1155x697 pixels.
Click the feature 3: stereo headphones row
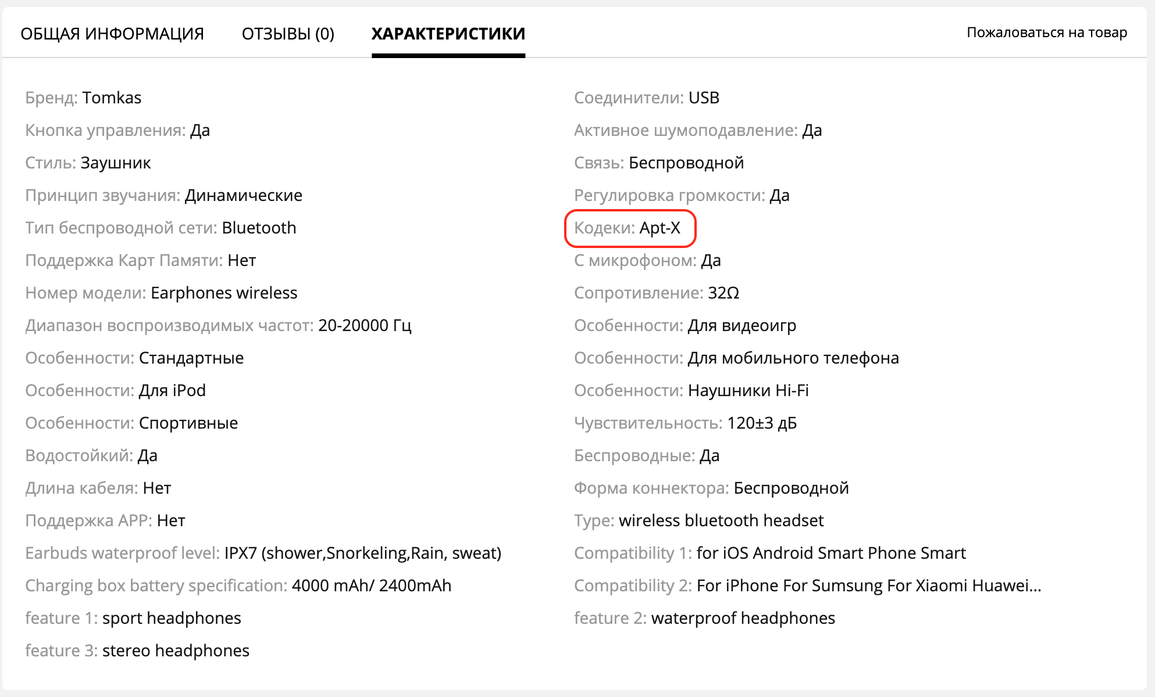pyautogui.click(x=137, y=651)
